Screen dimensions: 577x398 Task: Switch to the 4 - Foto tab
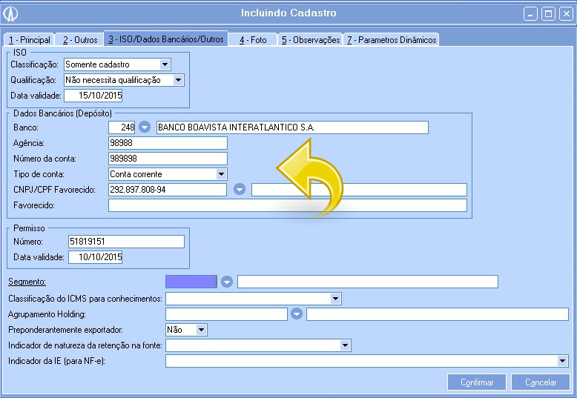click(x=253, y=39)
